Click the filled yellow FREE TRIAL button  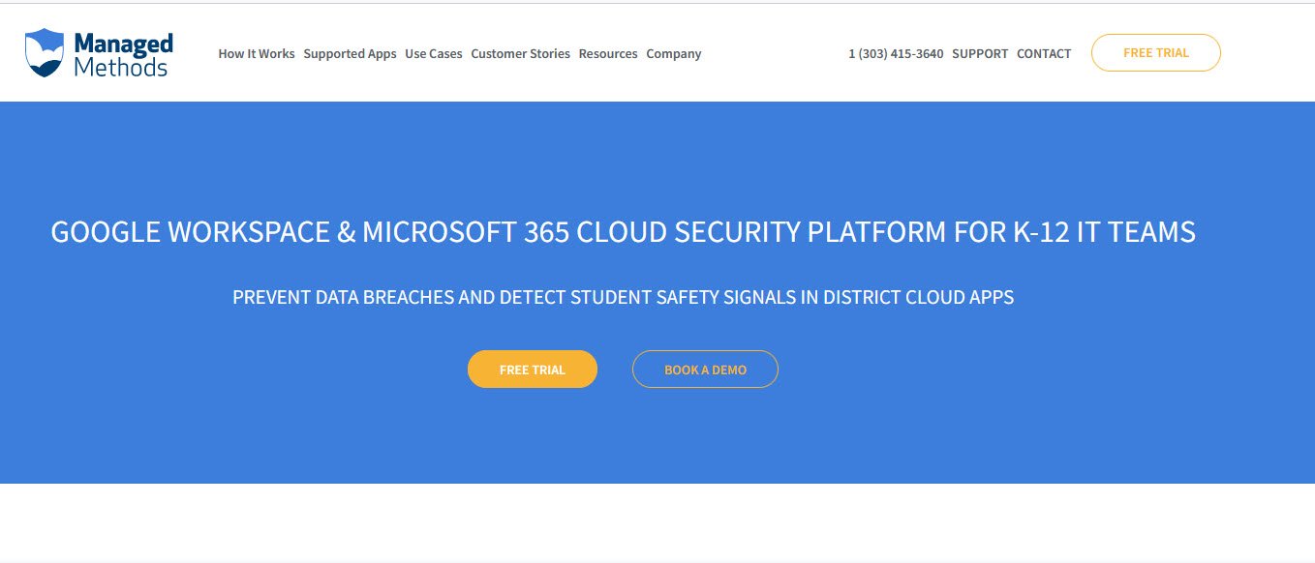pos(533,370)
